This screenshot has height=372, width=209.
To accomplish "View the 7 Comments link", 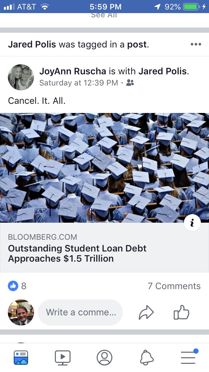I will click(174, 286).
